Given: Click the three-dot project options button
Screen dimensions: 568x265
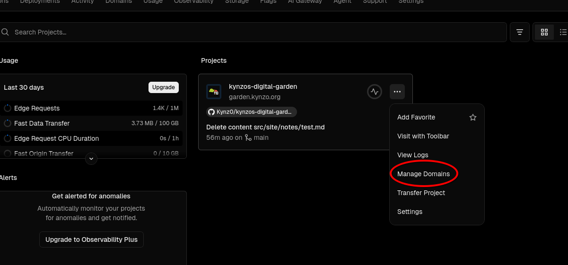Looking at the screenshot, I should tap(397, 92).
